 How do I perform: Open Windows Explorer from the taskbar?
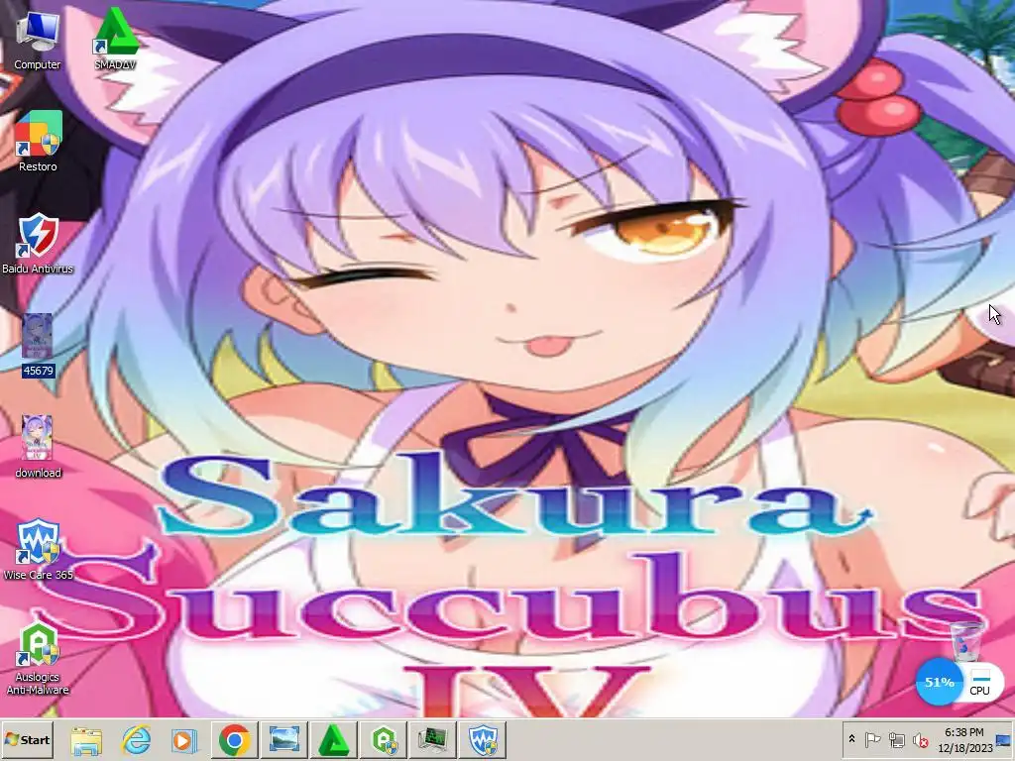pos(86,739)
